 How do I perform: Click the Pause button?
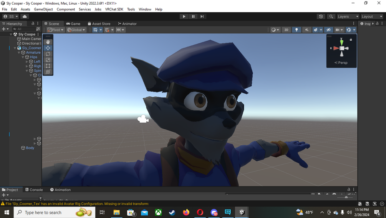pyautogui.click(x=193, y=17)
